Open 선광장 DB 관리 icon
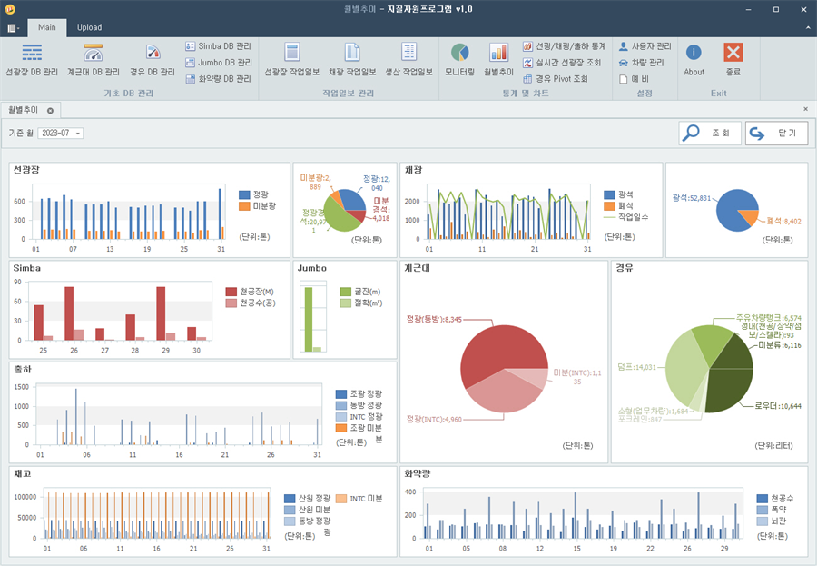 [x=32, y=53]
